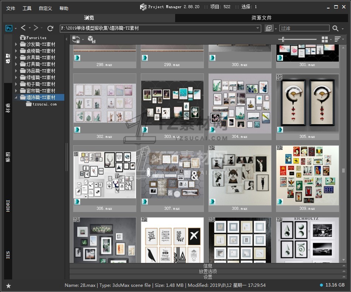
Task: Expand the 灯具篇-TZ素材 tree node
Action: (x=16, y=65)
